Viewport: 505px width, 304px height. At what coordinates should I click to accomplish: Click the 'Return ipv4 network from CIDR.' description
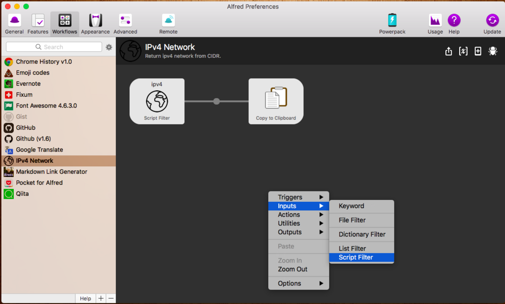(x=183, y=56)
